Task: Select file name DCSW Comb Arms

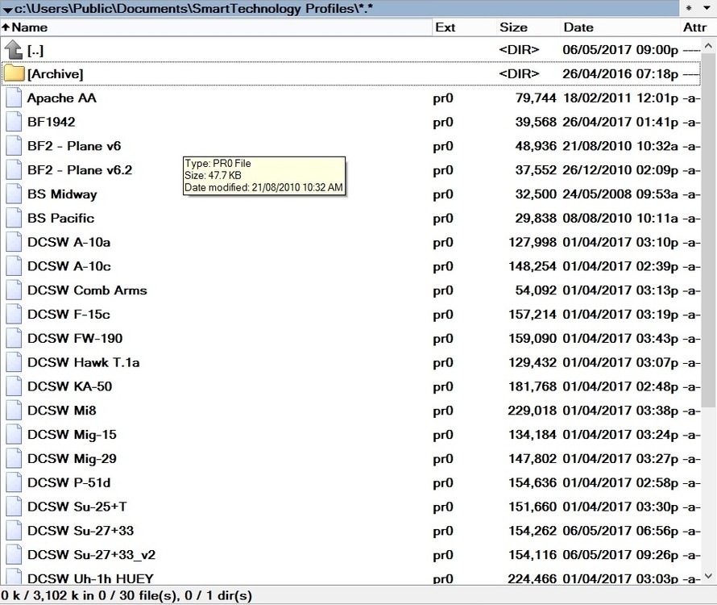Action: 87,290
